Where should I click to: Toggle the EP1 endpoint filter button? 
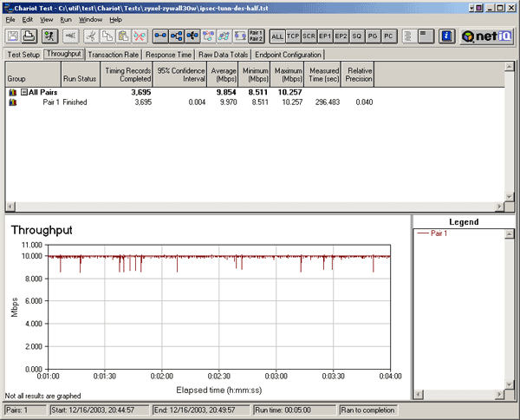tap(325, 36)
